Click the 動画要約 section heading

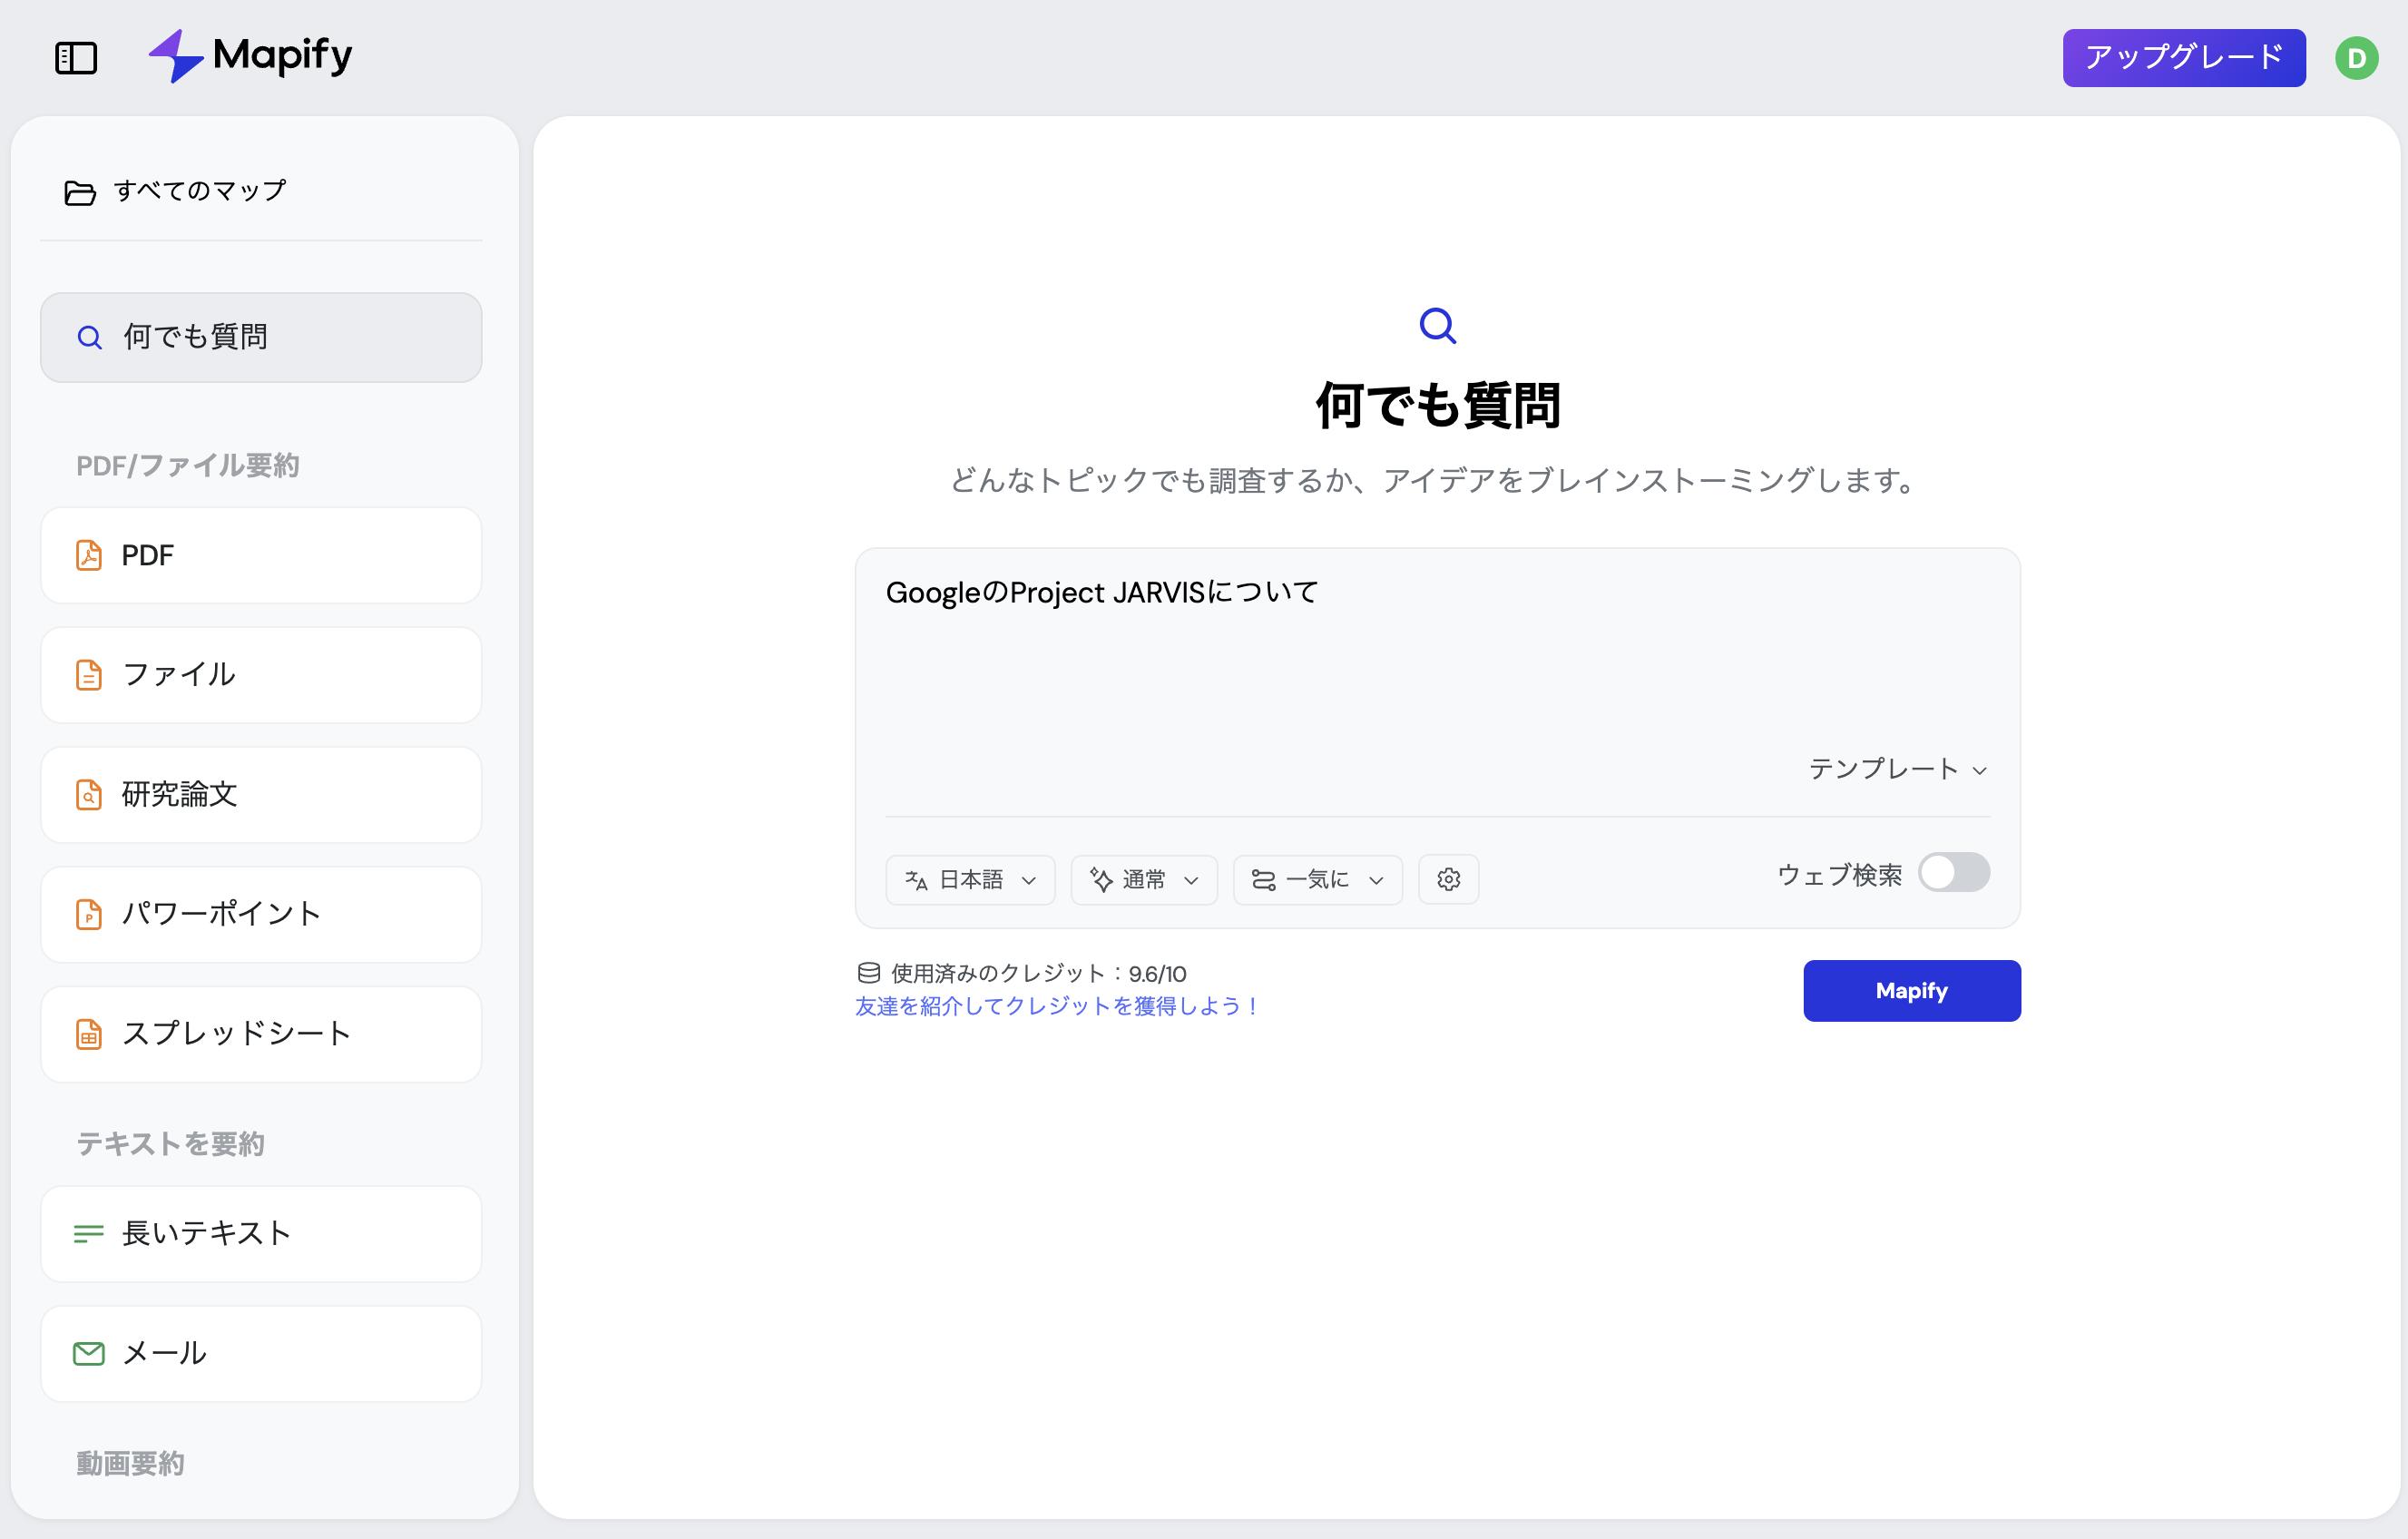pyautogui.click(x=131, y=1464)
